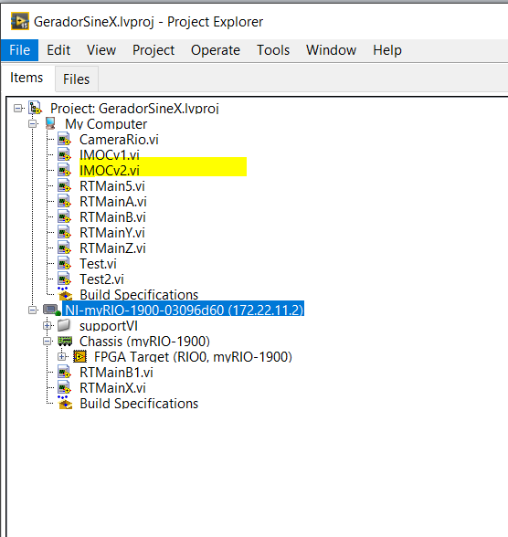Select Build Specifications label under Chassis
Viewport: 508px width, 537px height.
click(x=139, y=404)
